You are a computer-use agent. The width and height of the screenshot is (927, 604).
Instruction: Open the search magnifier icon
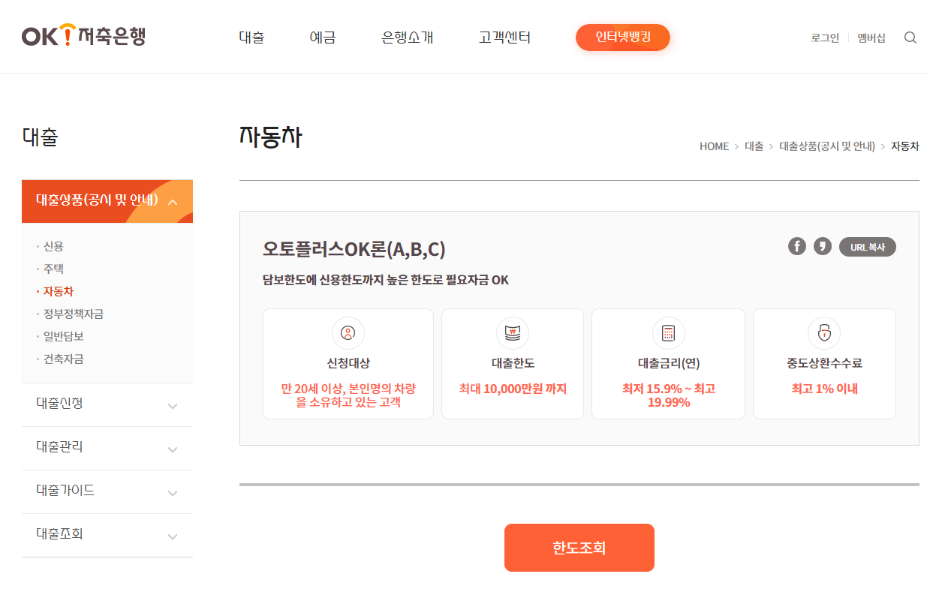click(910, 38)
